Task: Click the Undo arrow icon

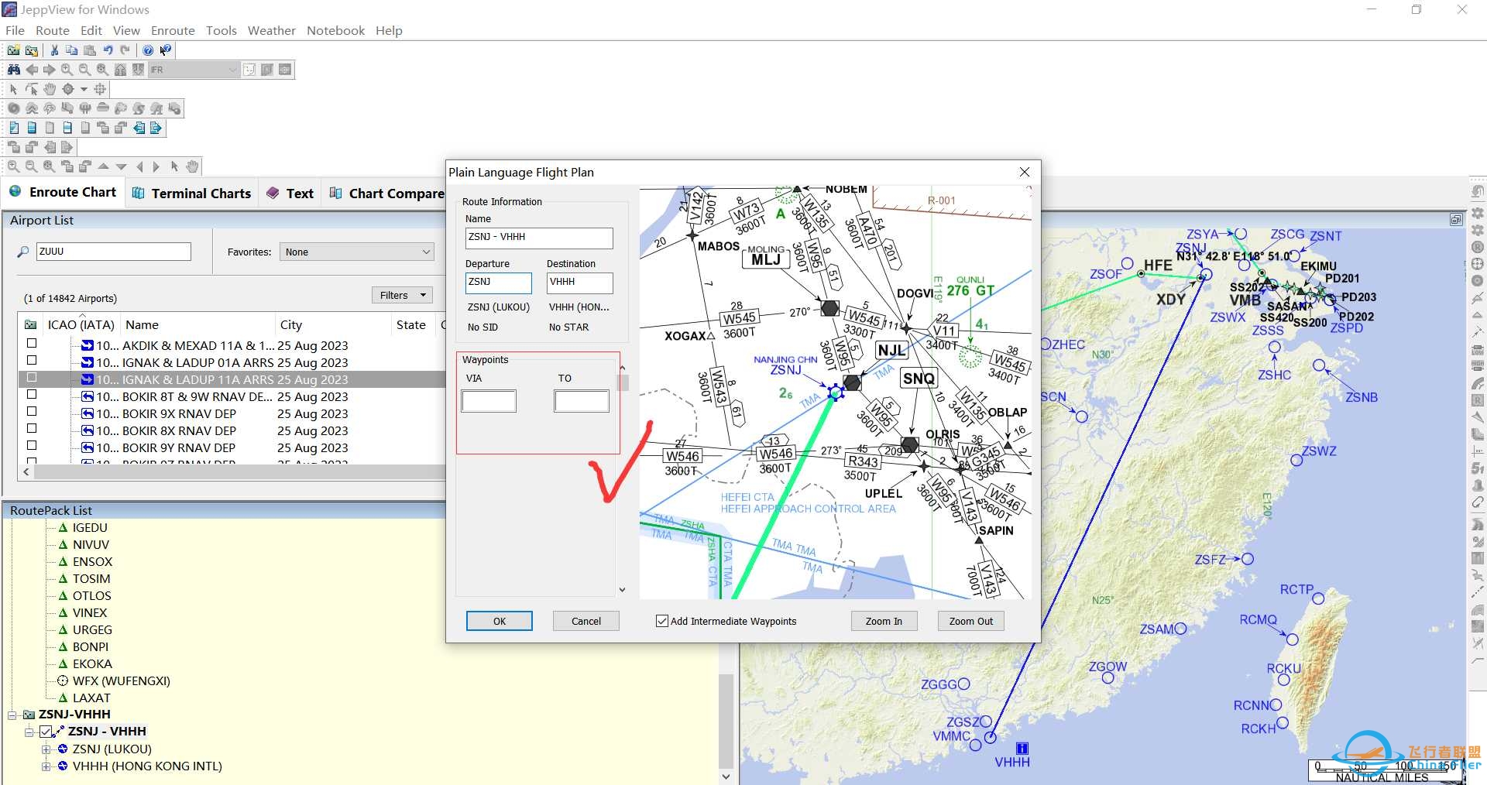Action: pyautogui.click(x=108, y=50)
